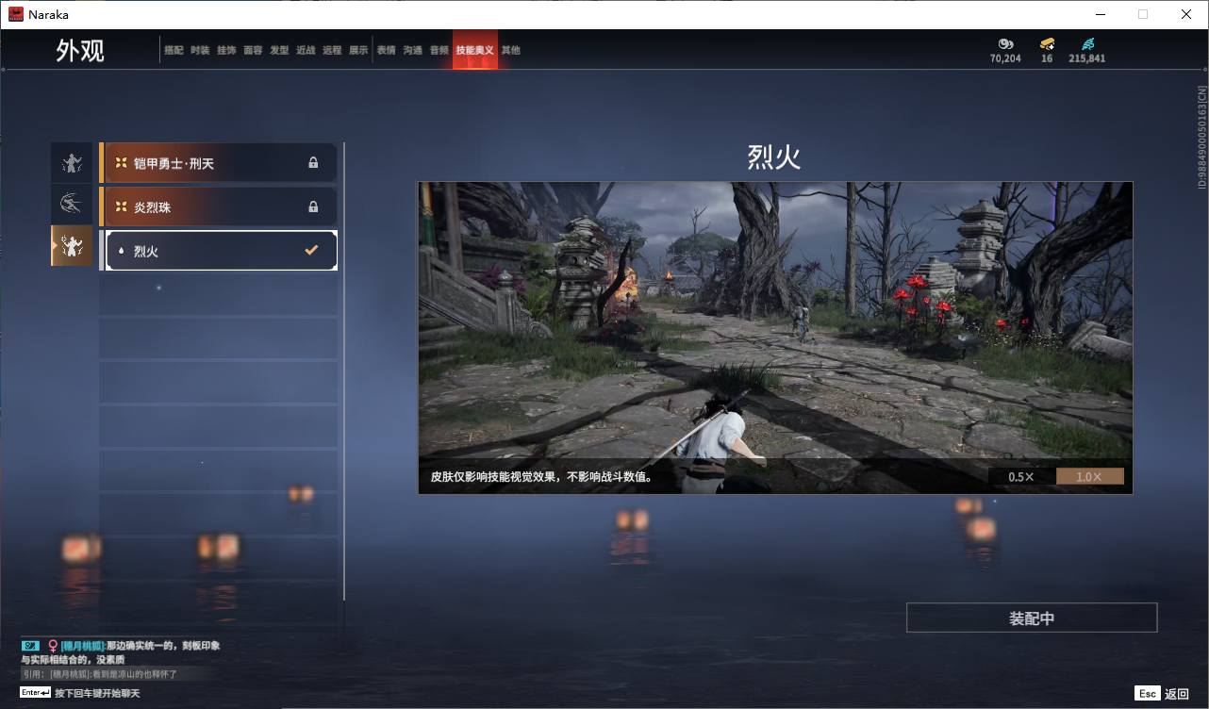Image resolution: width=1209 pixels, height=709 pixels.
Task: Click the Esc 返回 button
Action: click(x=1162, y=693)
